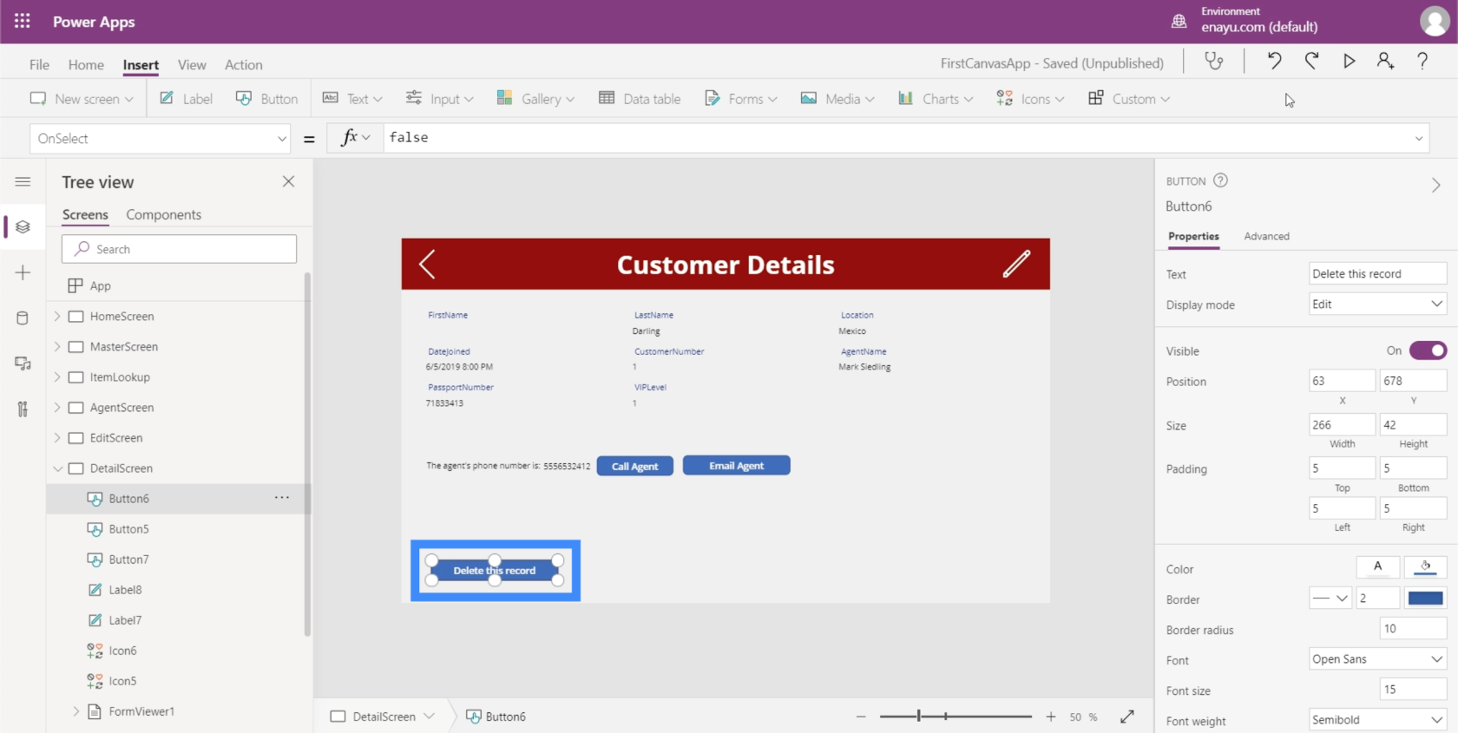The width and height of the screenshot is (1458, 733).
Task: Open the Button help info icon
Action: click(1220, 180)
